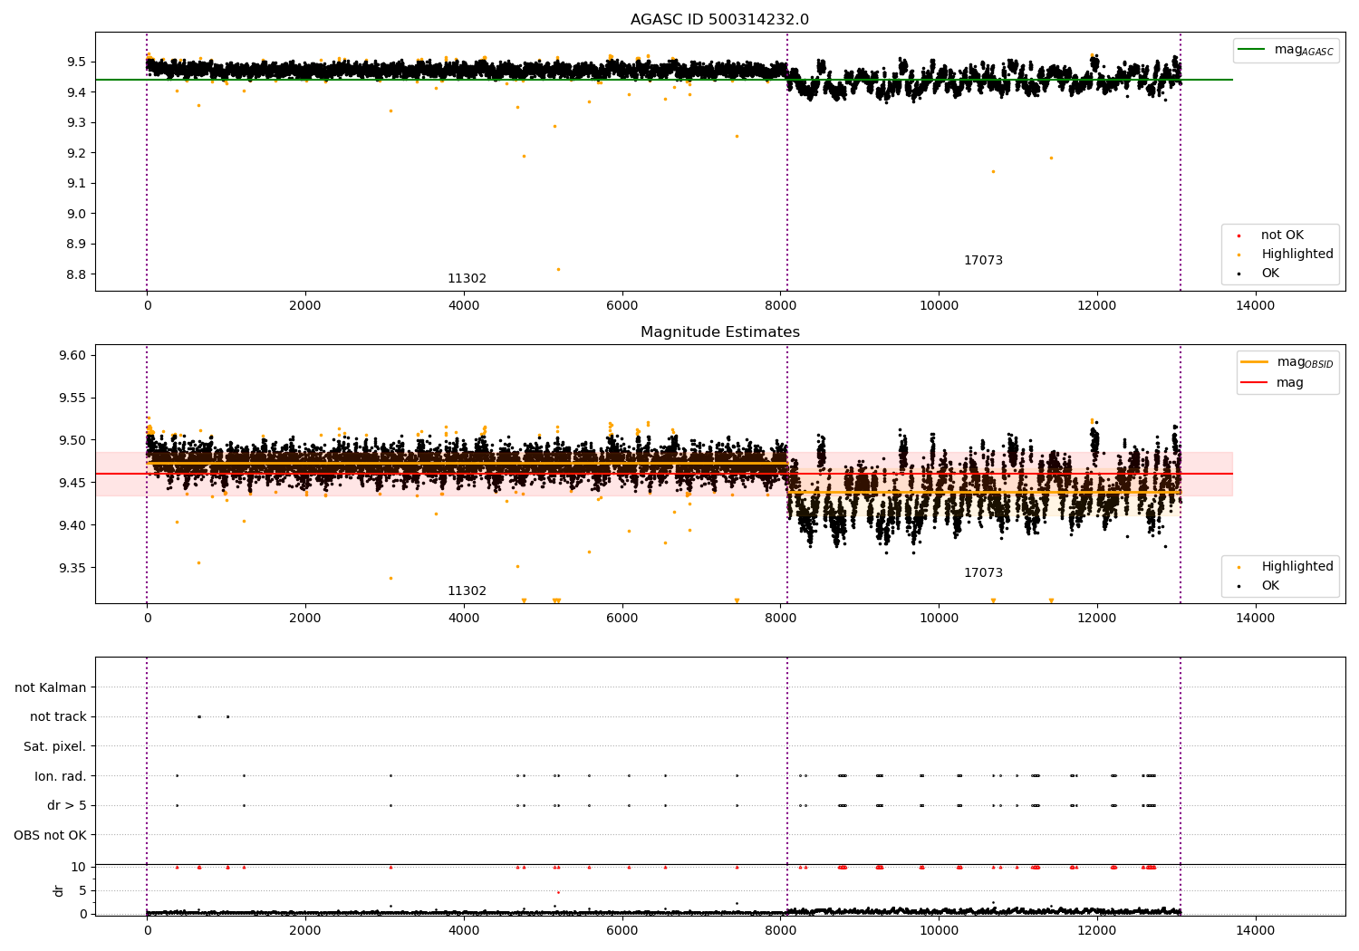The width and height of the screenshot is (1359, 951).
Task: Click "OK" in the Magnitude Estimates plot legend
Action: 1259,586
